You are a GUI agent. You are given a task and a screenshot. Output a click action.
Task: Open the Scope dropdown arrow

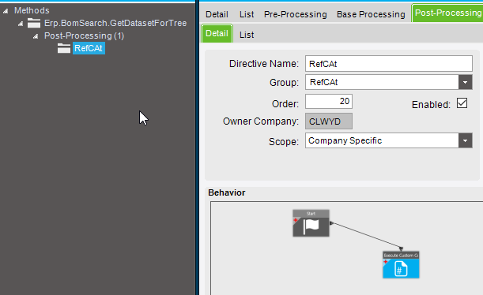pos(465,140)
